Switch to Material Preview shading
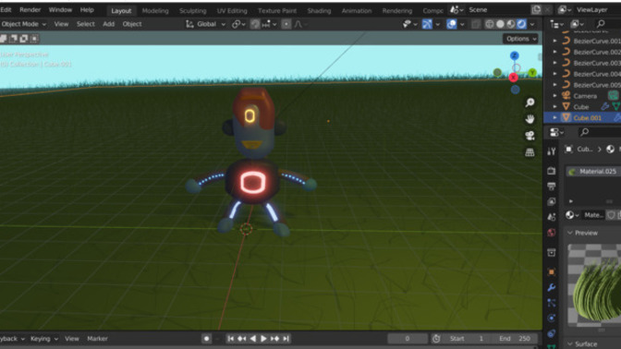The height and width of the screenshot is (349, 621). [511, 24]
